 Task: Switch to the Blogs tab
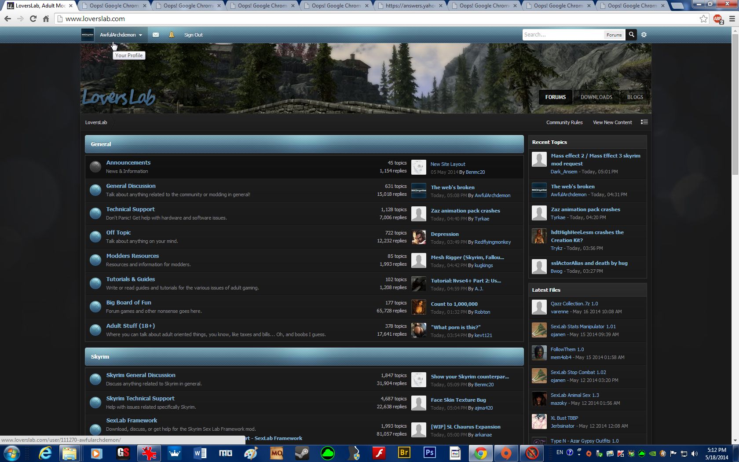tap(635, 97)
